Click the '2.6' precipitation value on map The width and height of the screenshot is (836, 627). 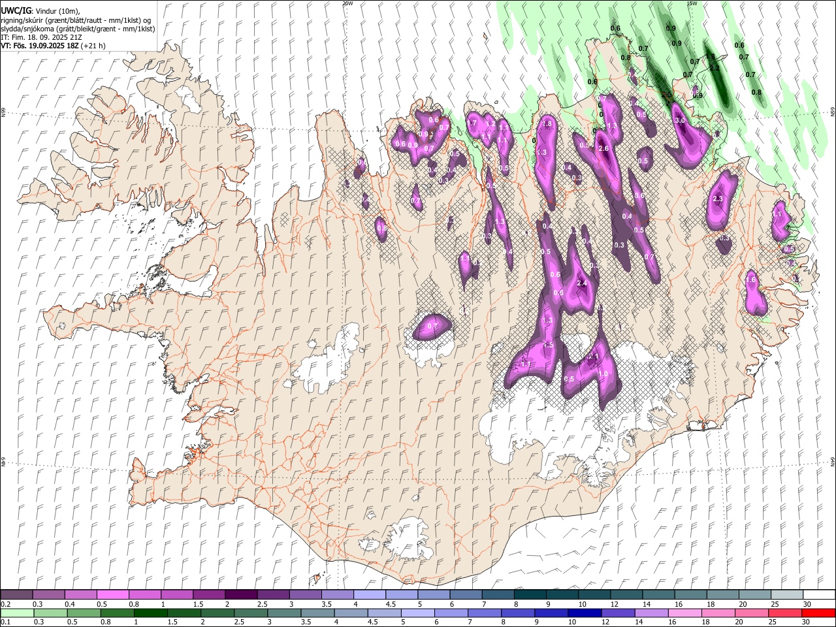(603, 149)
